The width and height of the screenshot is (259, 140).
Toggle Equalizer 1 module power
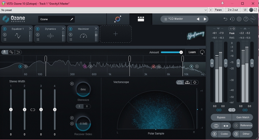(x=5, y=29)
